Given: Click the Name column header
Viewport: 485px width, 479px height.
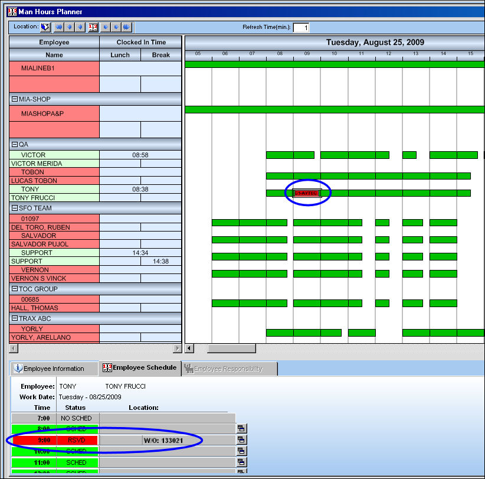Looking at the screenshot, I should [x=54, y=55].
